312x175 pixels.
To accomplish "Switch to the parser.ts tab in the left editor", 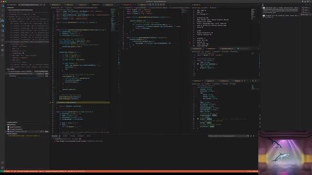I will (x=95, y=4).
